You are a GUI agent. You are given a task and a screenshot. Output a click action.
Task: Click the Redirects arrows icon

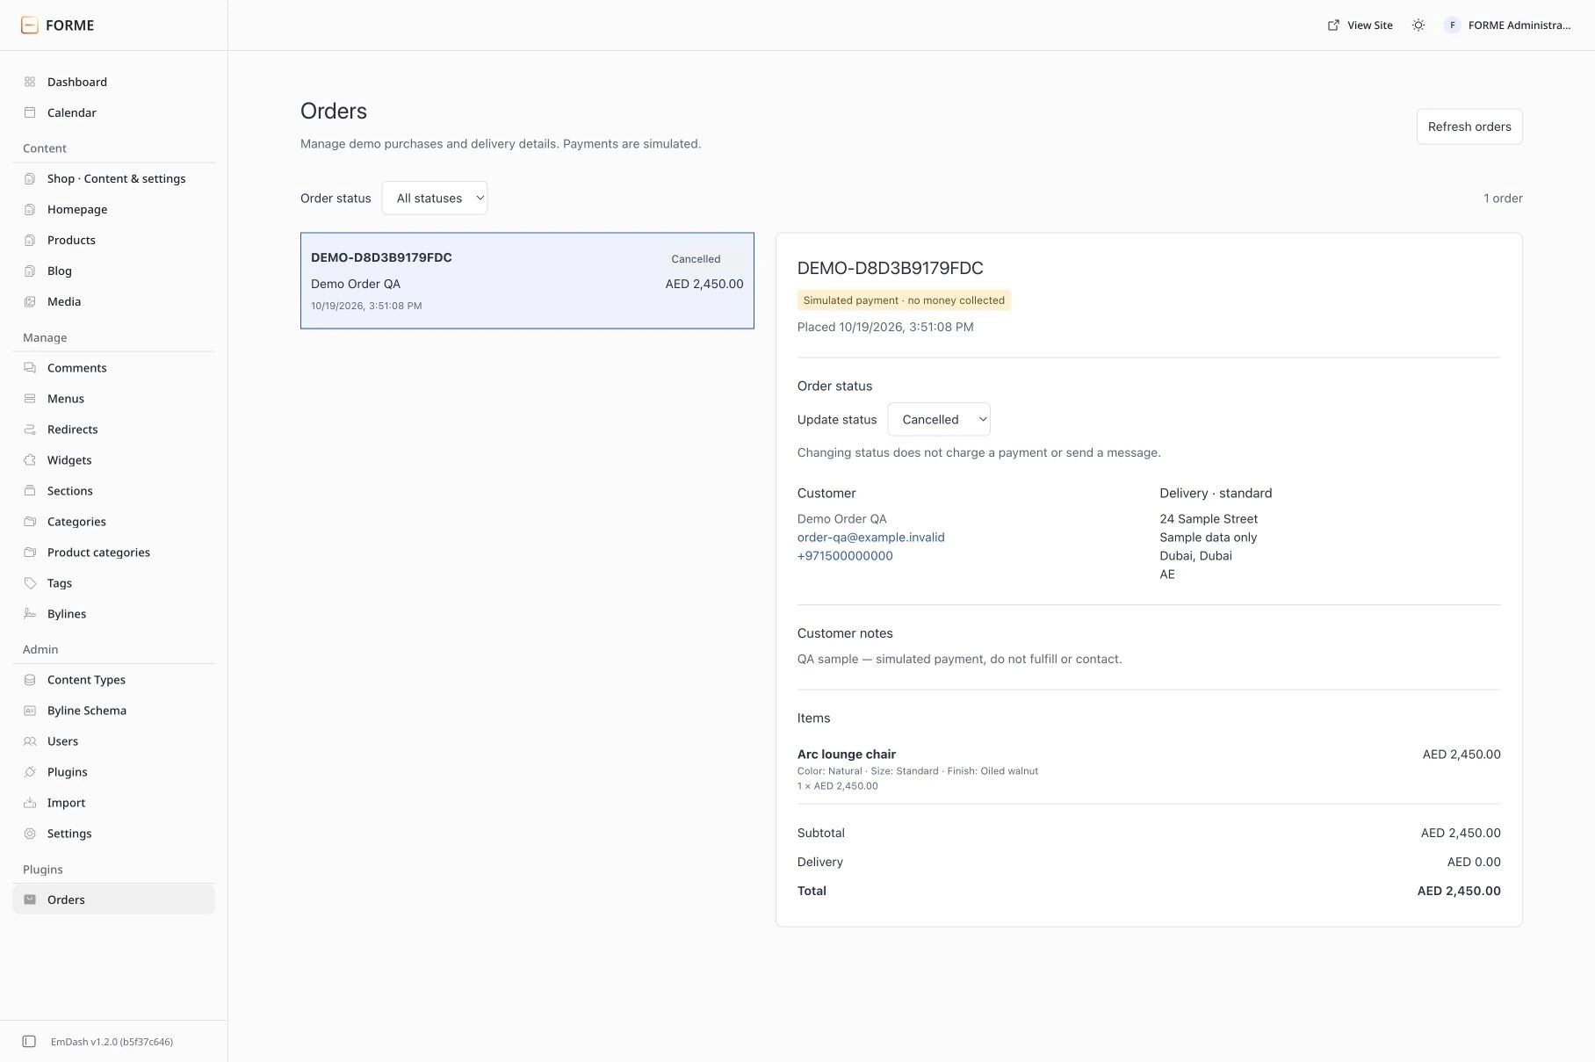click(30, 430)
